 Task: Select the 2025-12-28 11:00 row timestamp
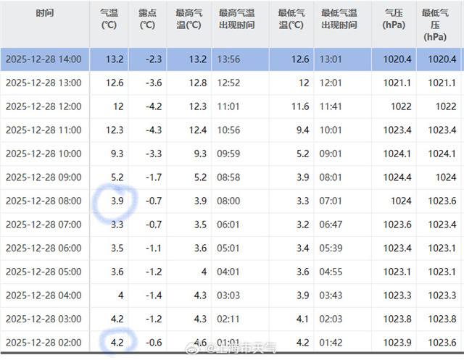(43, 130)
